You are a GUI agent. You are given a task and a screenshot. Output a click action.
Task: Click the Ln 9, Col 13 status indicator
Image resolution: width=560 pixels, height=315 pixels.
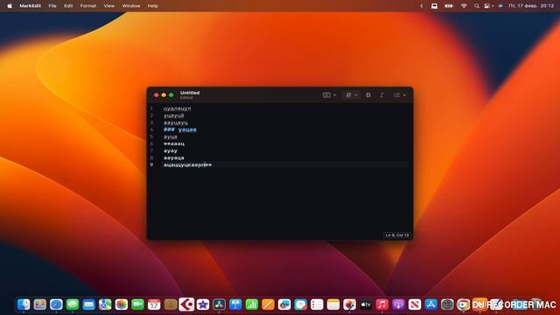(x=396, y=235)
